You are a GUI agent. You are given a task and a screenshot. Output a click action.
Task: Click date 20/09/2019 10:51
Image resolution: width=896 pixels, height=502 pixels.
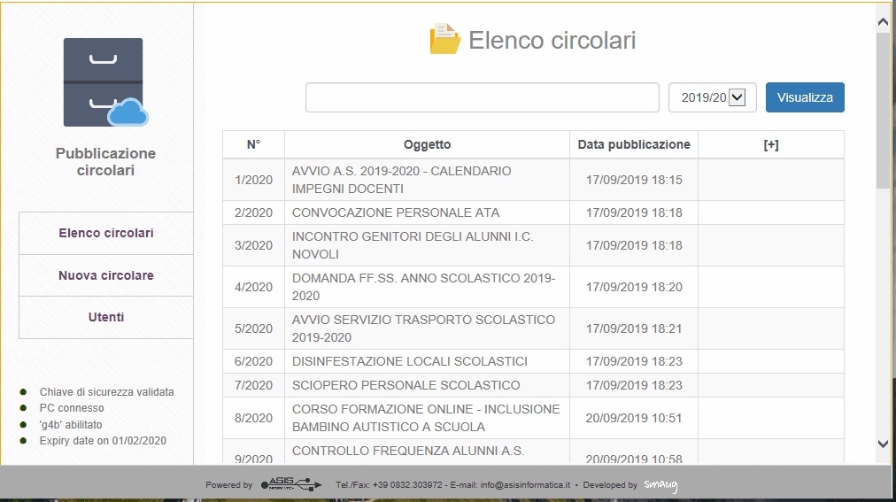(634, 418)
